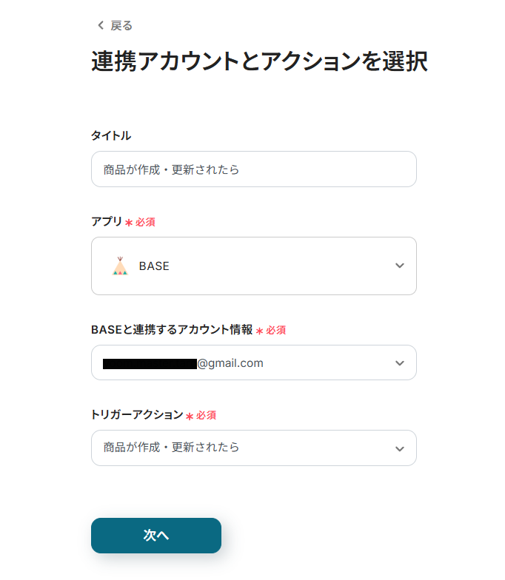This screenshot has height=580, width=505.
Task: Expand the account info dropdown chevron
Action: pyautogui.click(x=400, y=363)
